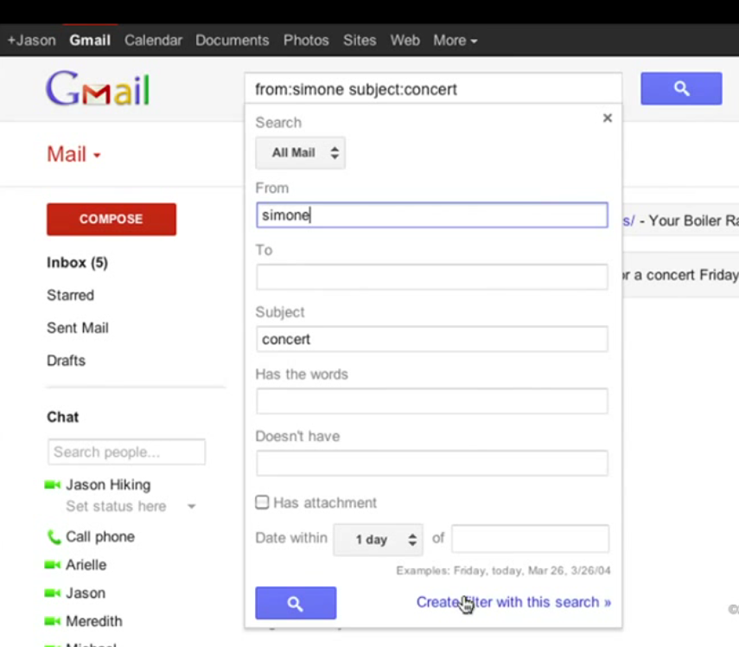This screenshot has height=647, width=739.
Task: Select Gmail in the top navigation bar
Action: [x=90, y=41]
